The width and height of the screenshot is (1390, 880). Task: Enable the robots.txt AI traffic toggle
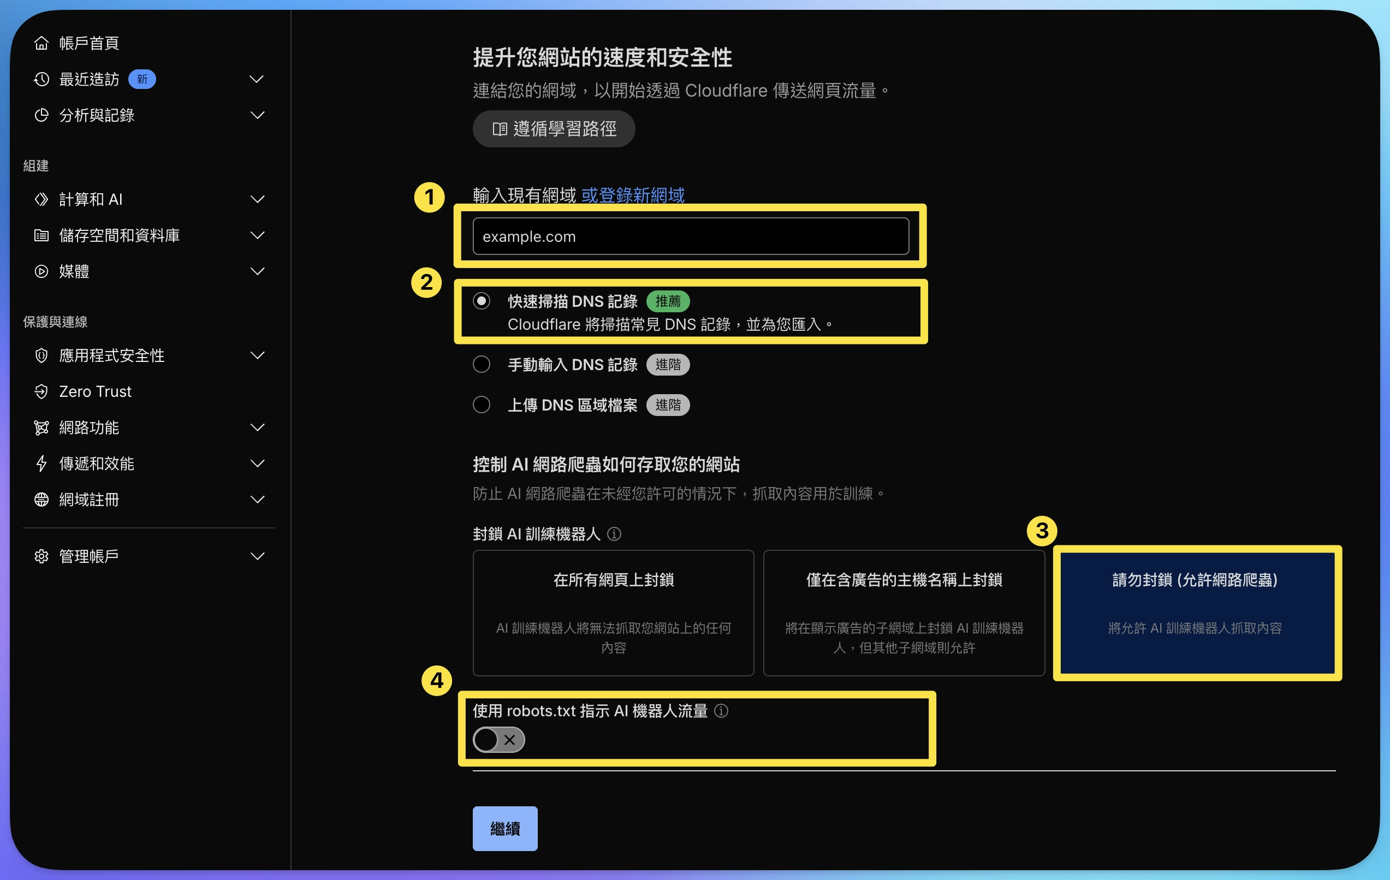coord(498,740)
